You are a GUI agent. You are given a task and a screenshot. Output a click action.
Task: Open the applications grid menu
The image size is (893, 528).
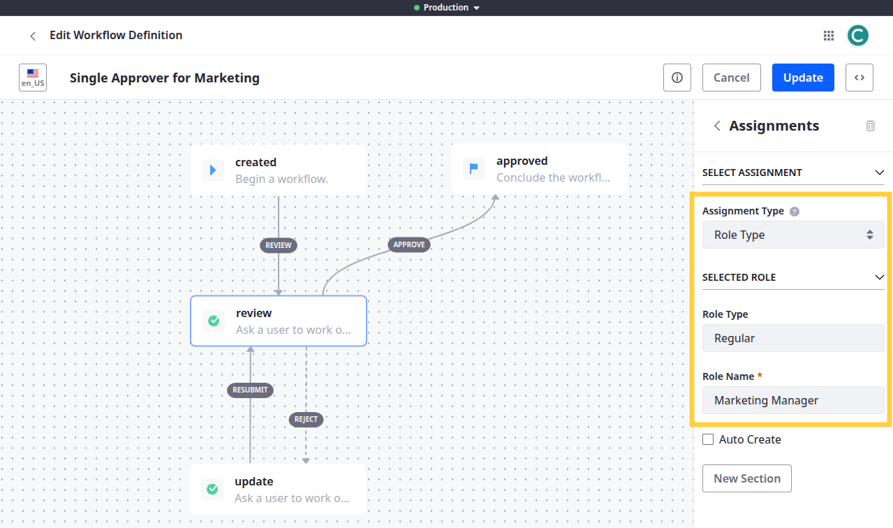[829, 36]
